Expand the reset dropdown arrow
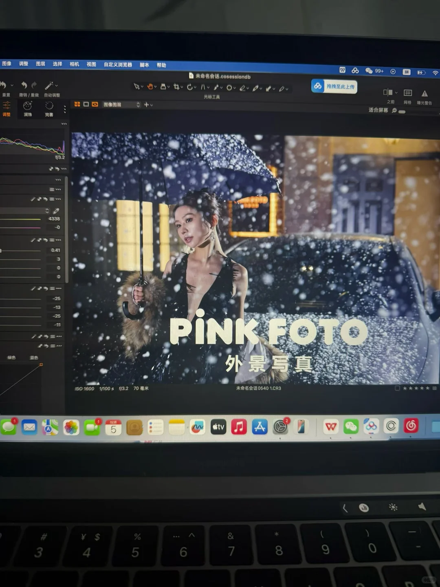This screenshot has height=587, width=440. (12, 85)
